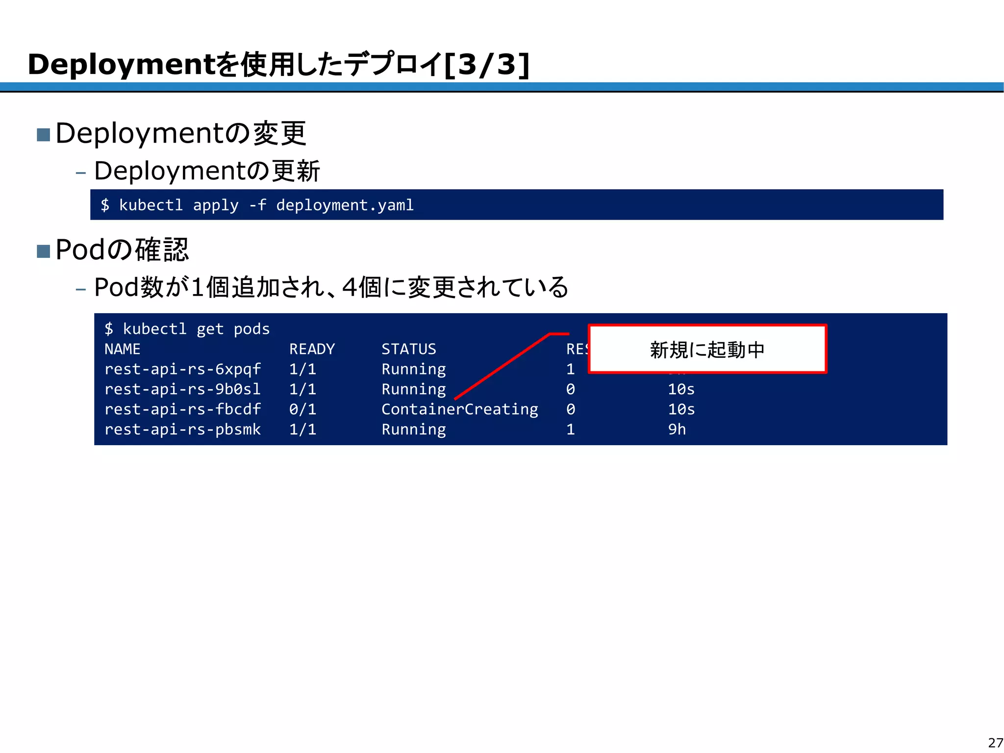The image size is (1004, 753).
Task: Click the '10s' age of rest-api-rs-fbcdf
Action: pos(681,409)
